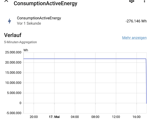Click the 08:00 time axis label
Screen dimensions: 151x127
[x=95, y=117]
